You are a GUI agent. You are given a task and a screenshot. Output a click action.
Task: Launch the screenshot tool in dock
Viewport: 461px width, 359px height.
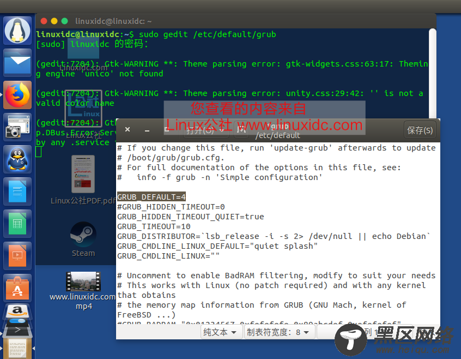click(x=17, y=127)
